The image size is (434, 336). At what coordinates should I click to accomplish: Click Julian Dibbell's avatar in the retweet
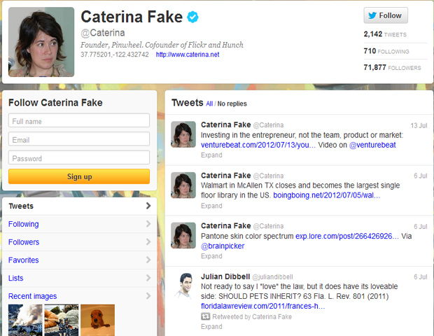[x=183, y=286]
